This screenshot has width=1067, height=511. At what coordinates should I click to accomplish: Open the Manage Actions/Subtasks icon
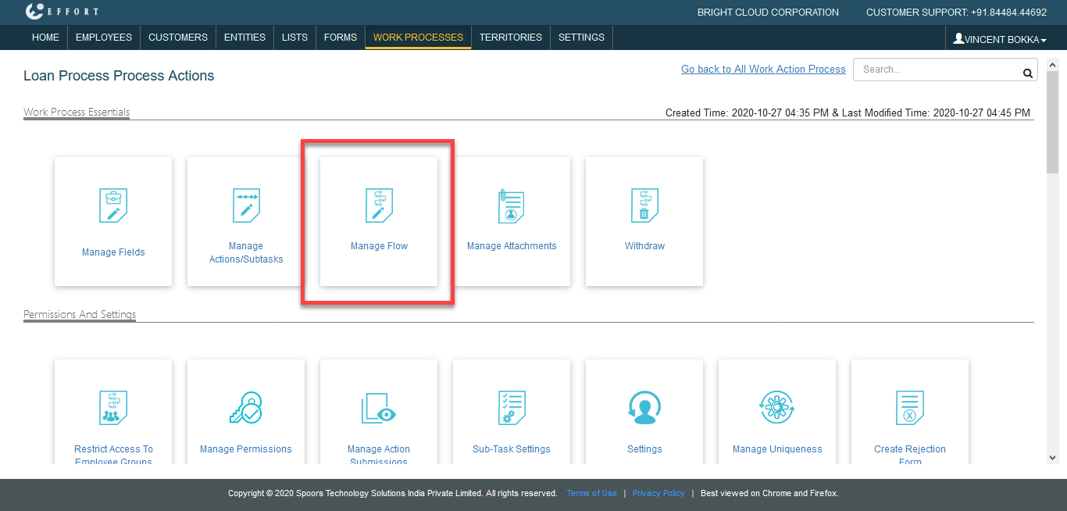pos(246,205)
